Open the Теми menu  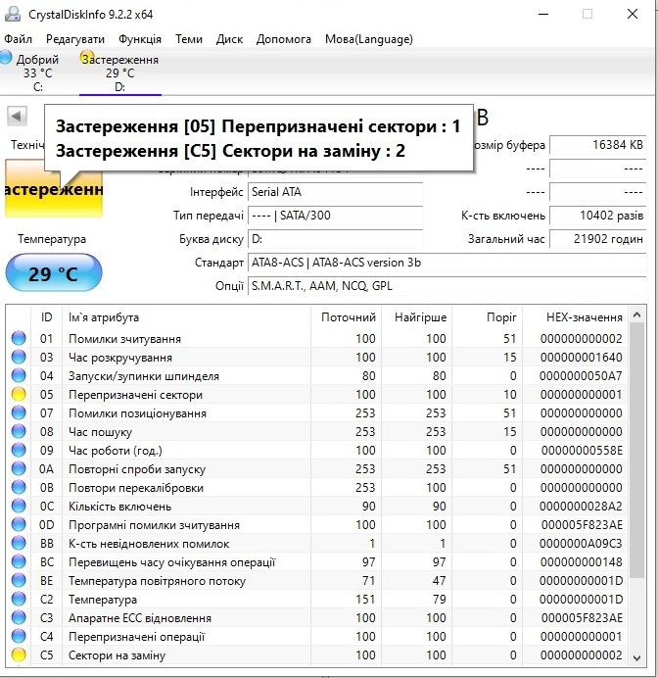[189, 39]
